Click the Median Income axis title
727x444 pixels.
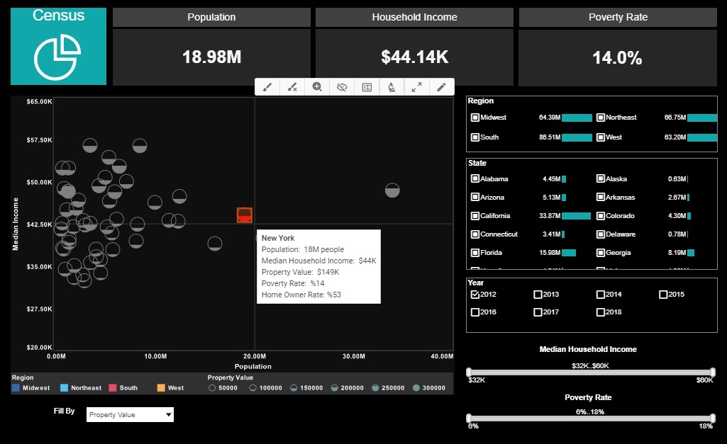[16, 224]
